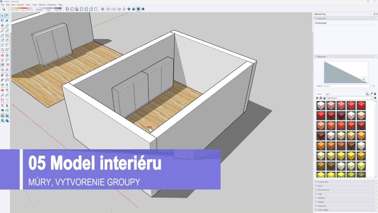Viewport: 378px width, 213px height.
Task: Activate the Move tool
Action: coord(2,56)
